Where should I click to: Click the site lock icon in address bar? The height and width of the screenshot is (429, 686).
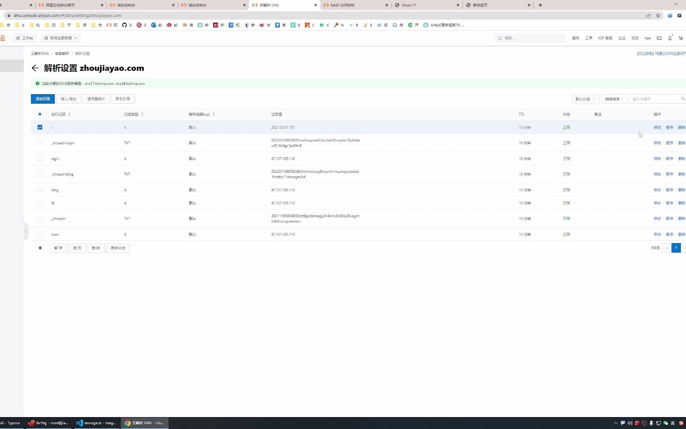9,15
